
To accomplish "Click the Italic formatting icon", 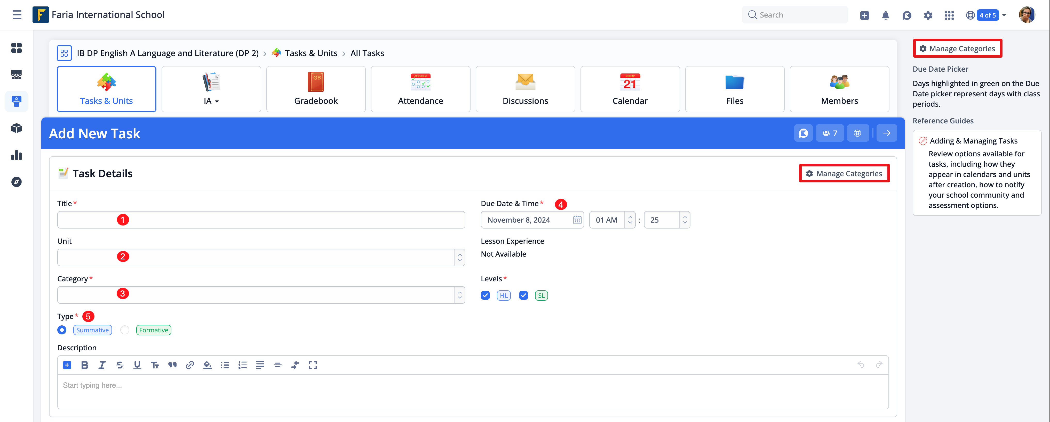I will coord(102,365).
